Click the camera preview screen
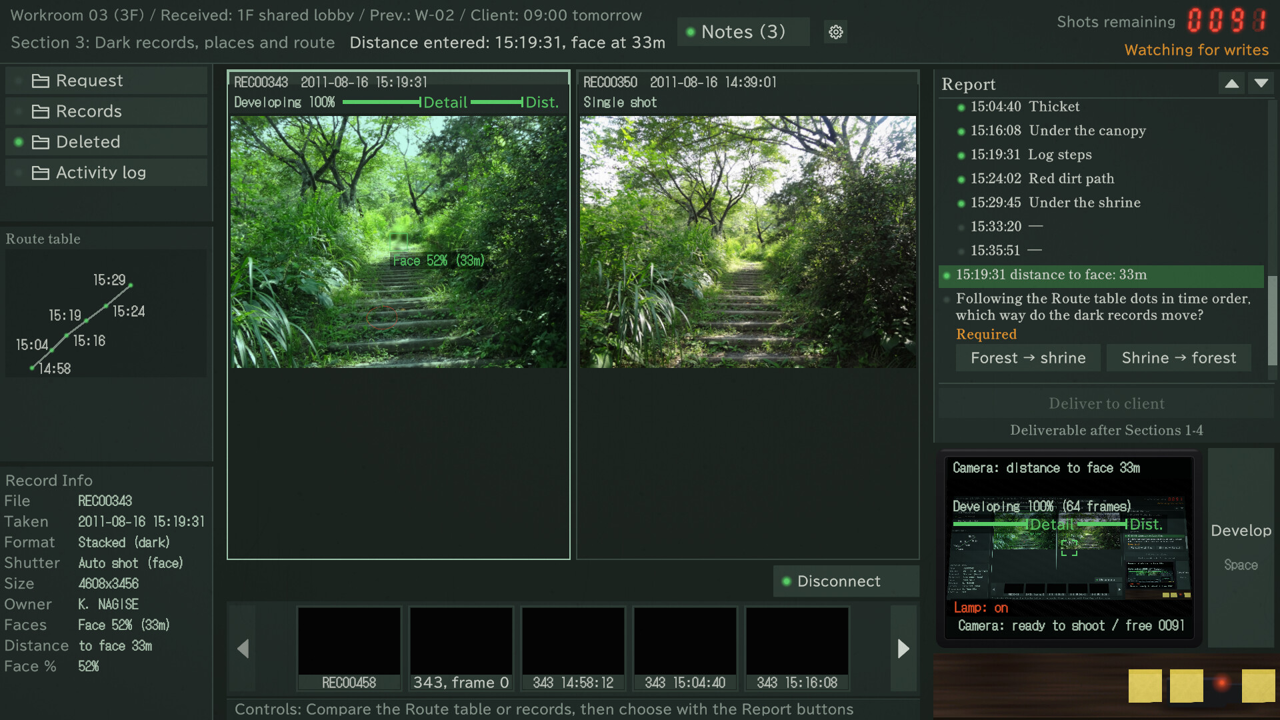The width and height of the screenshot is (1280, 720). pyautogui.click(x=1069, y=547)
